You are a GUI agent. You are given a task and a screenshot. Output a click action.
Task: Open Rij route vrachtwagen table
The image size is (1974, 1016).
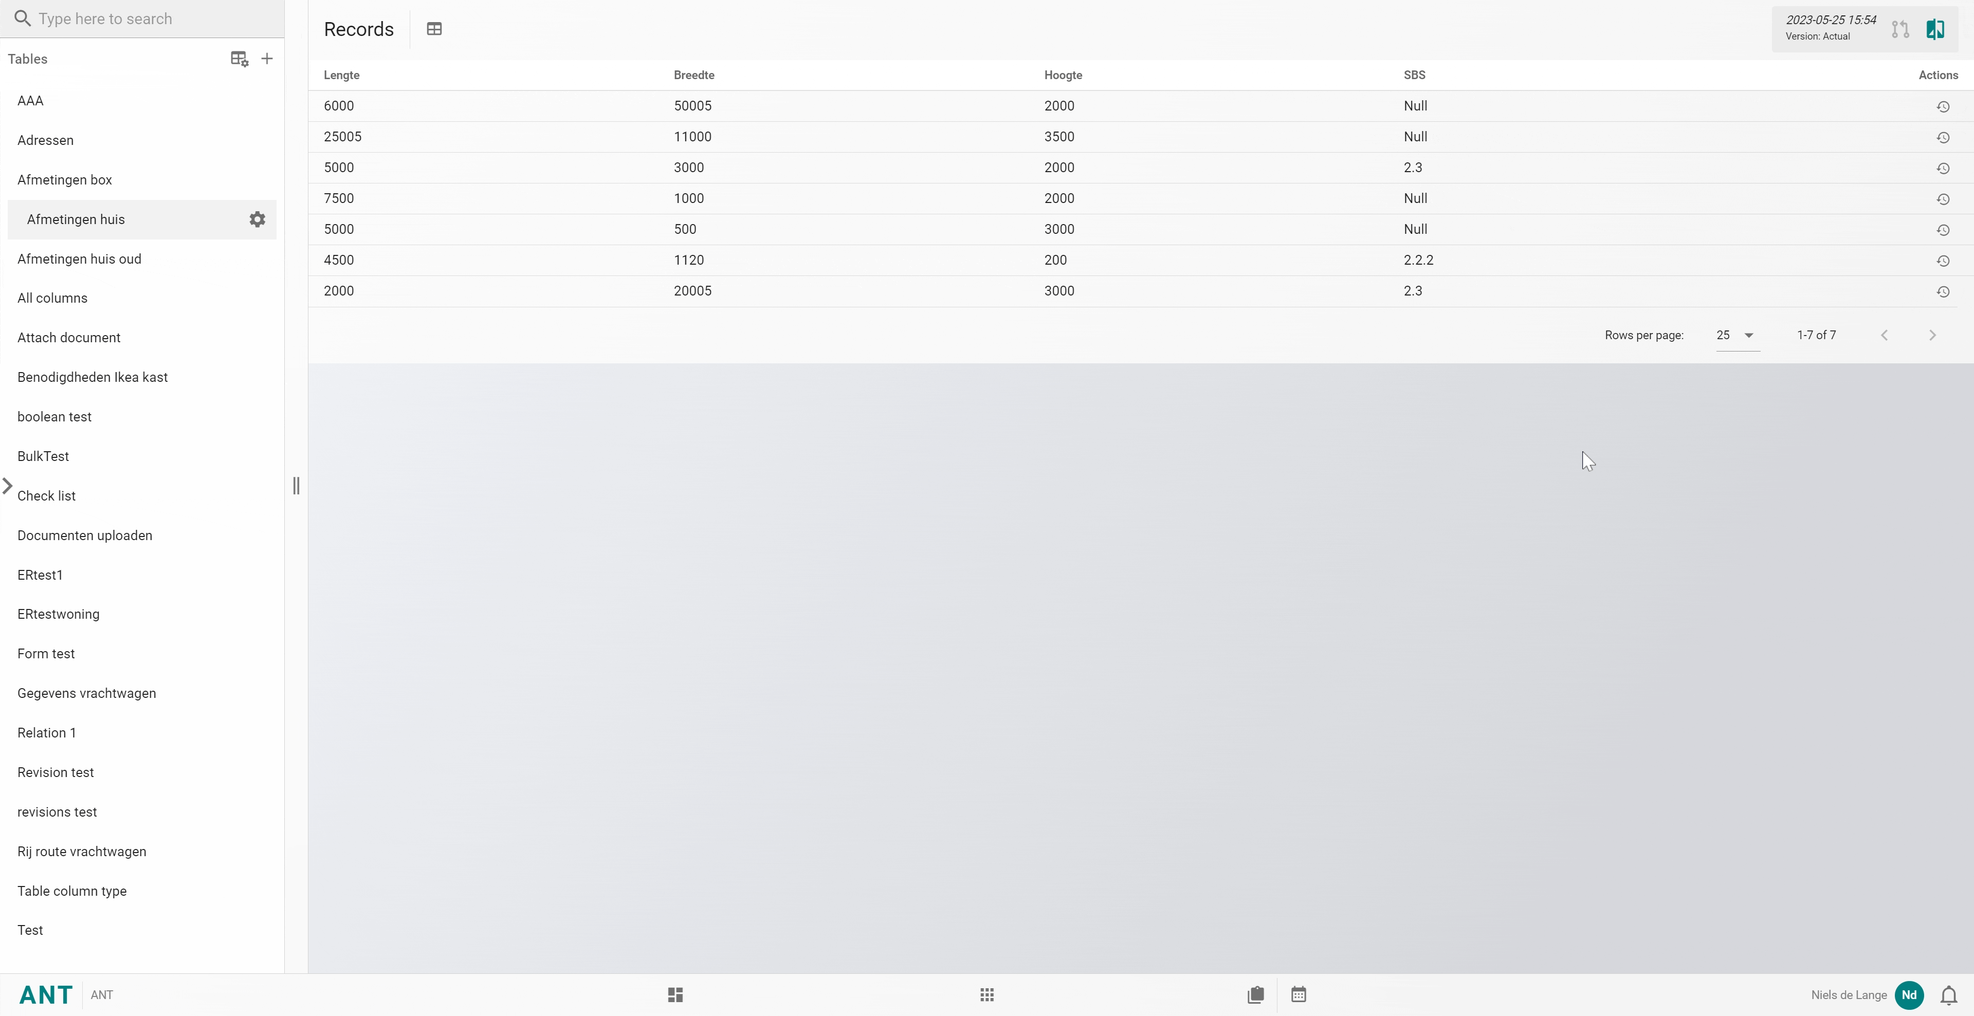142,851
